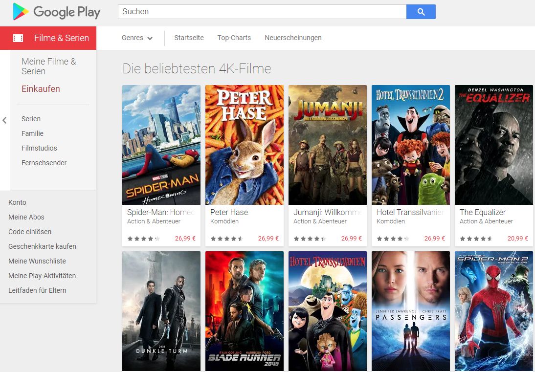Screen dimensions: 535x372
Task: Buy The Equalizer for 20,99 €
Action: (x=517, y=239)
